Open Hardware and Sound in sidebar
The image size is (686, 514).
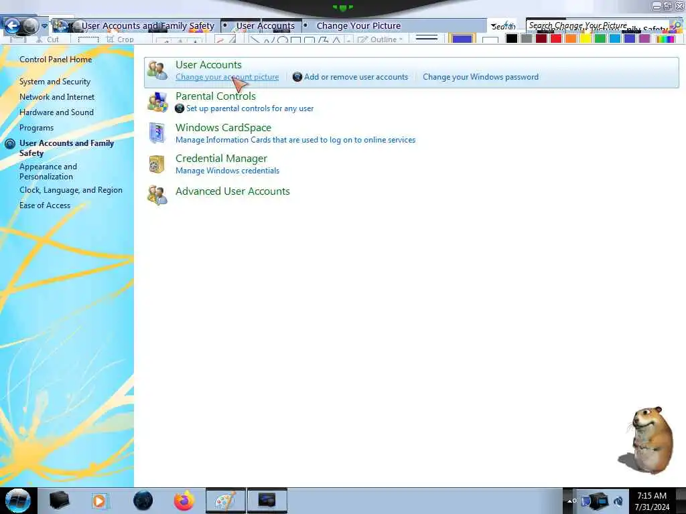pyautogui.click(x=56, y=112)
